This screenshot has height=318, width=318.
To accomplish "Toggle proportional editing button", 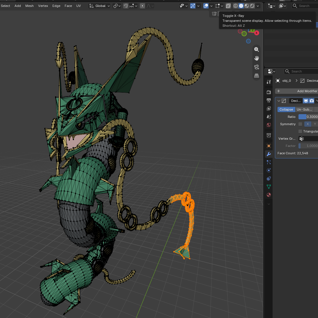I will 142,6.
